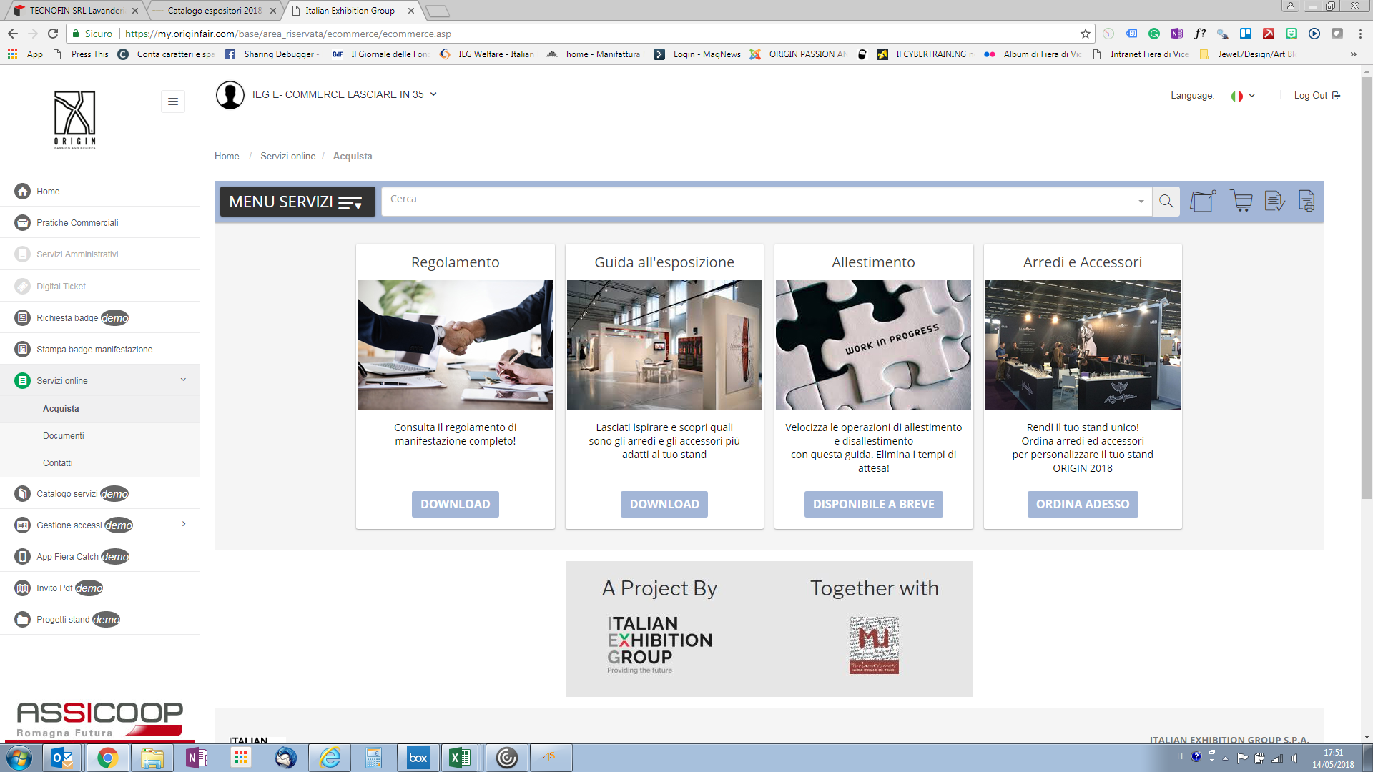Open the shopping cart icon

point(1241,202)
